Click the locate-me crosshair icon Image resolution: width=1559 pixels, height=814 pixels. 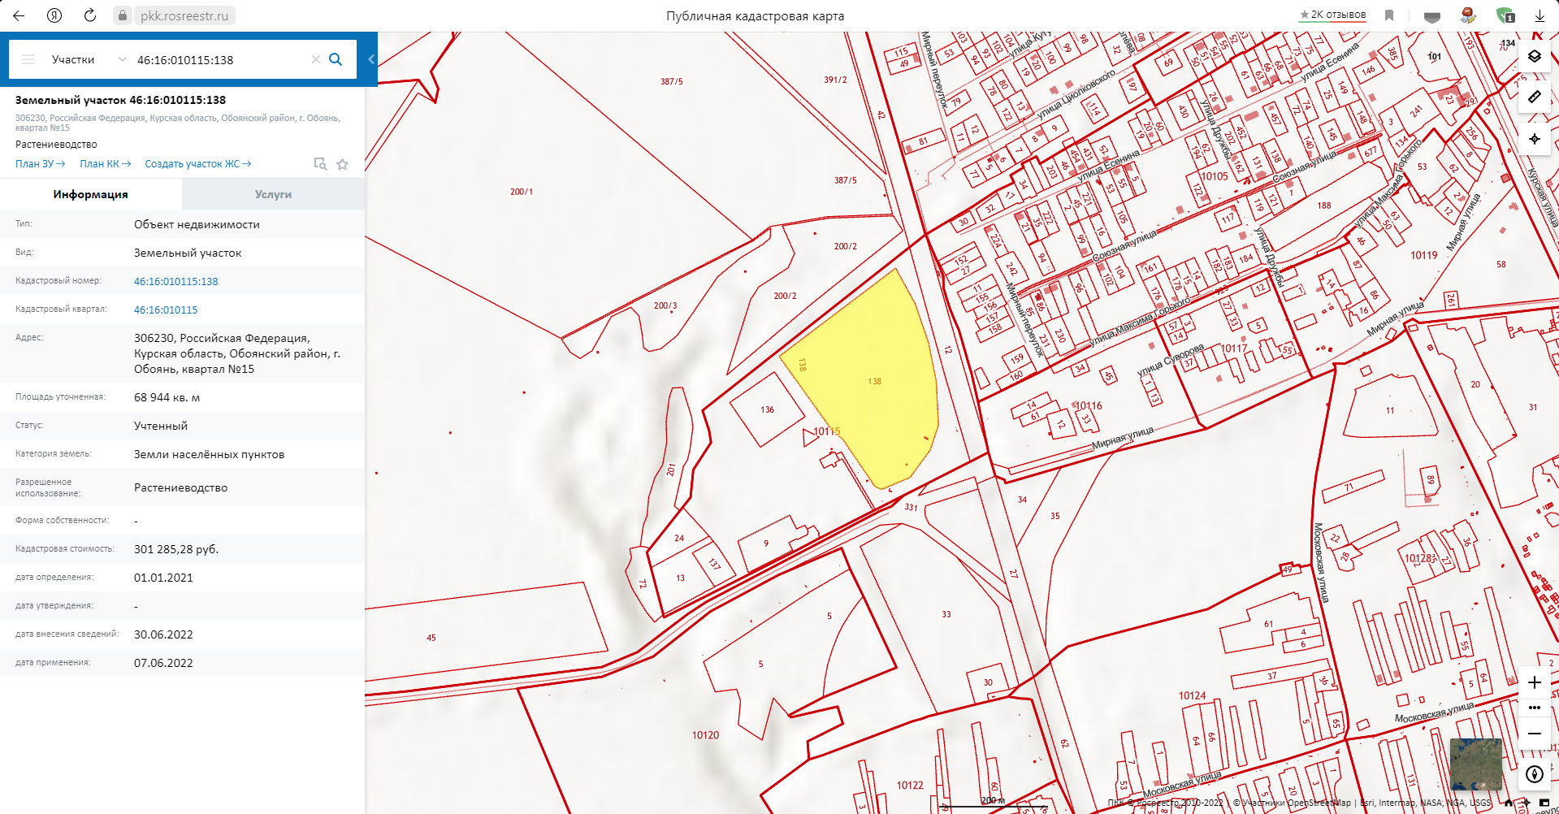tap(1534, 139)
